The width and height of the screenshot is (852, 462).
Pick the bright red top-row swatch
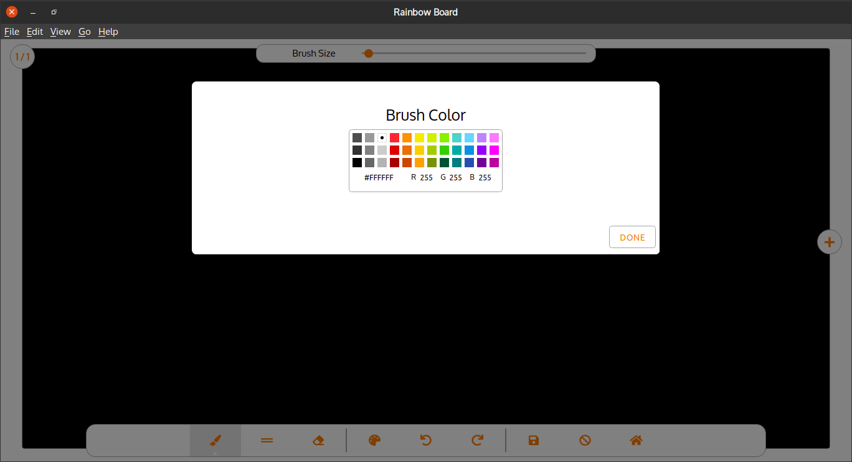[x=394, y=137]
